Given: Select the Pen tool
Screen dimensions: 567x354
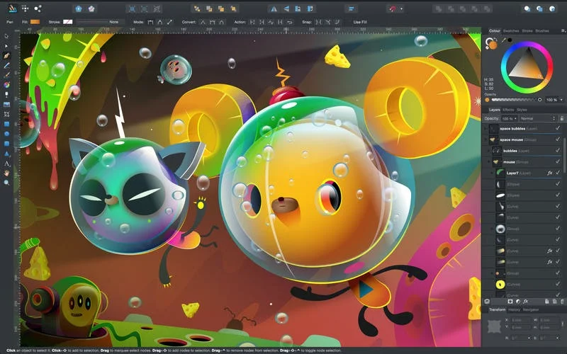Looking at the screenshot, I should click(x=6, y=56).
